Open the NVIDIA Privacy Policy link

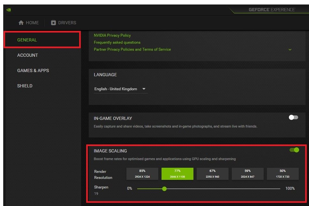point(112,35)
